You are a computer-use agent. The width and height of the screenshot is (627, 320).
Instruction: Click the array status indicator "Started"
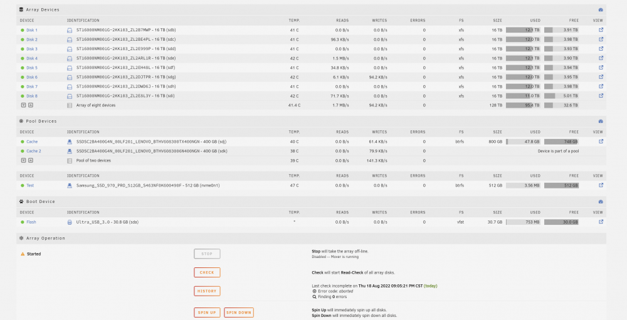[31, 254]
